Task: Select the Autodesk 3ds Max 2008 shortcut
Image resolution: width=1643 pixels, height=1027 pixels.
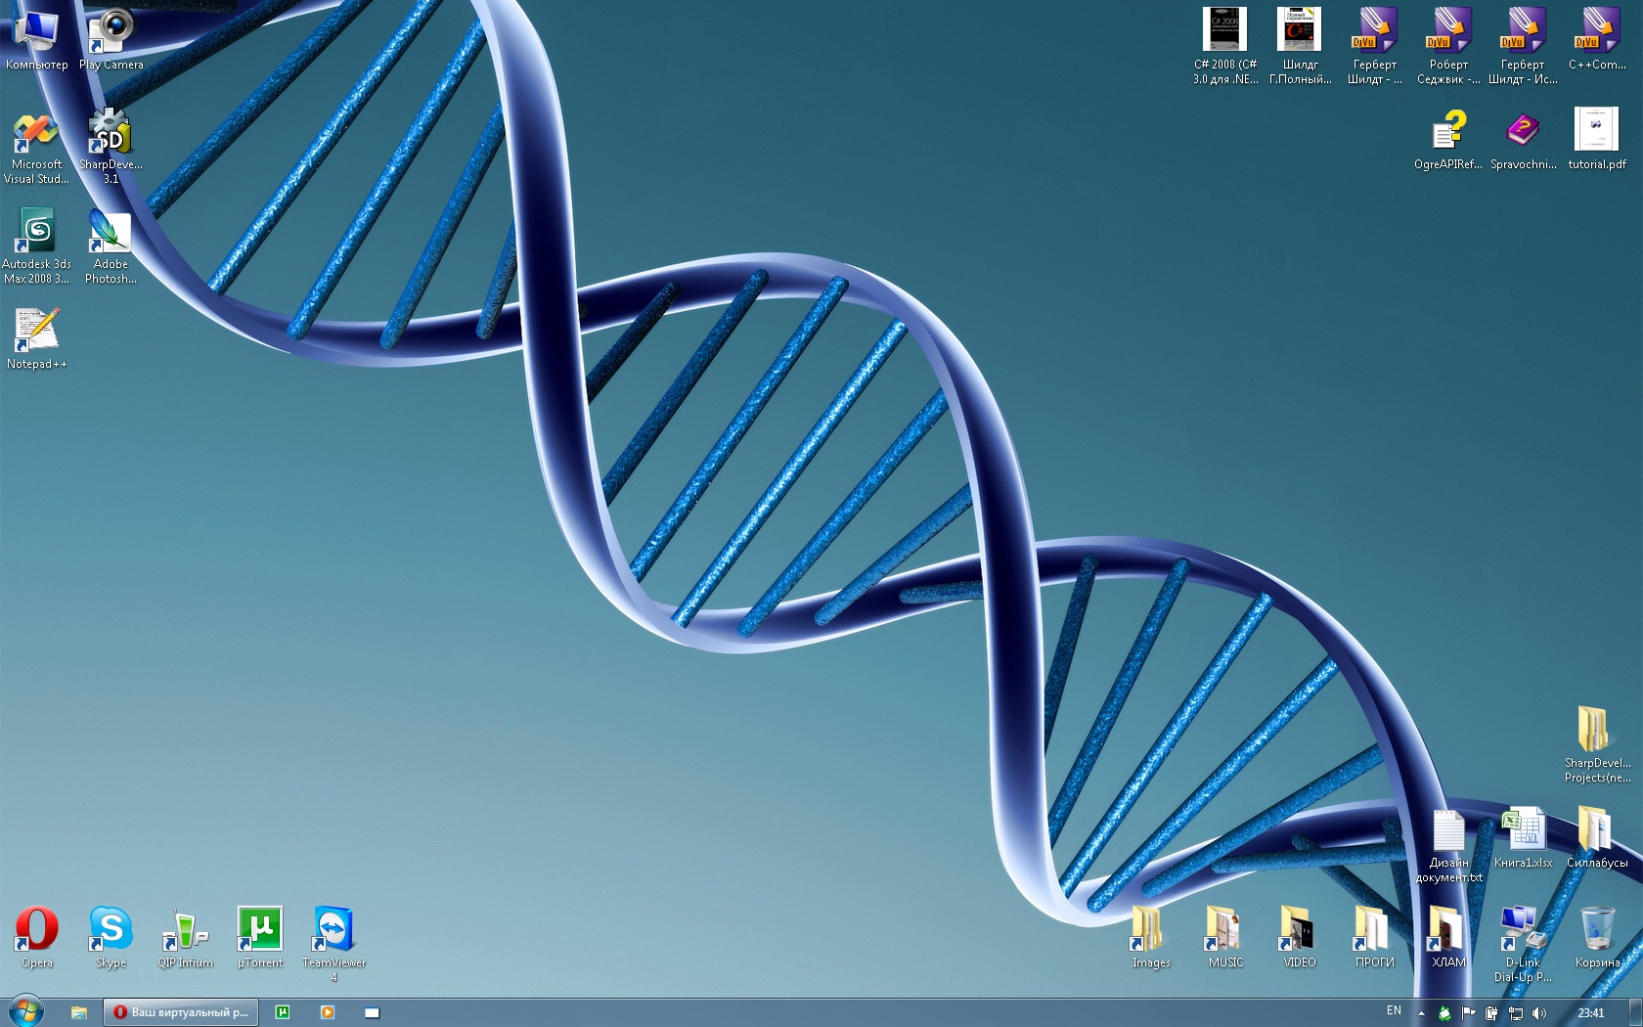Action: pos(36,233)
